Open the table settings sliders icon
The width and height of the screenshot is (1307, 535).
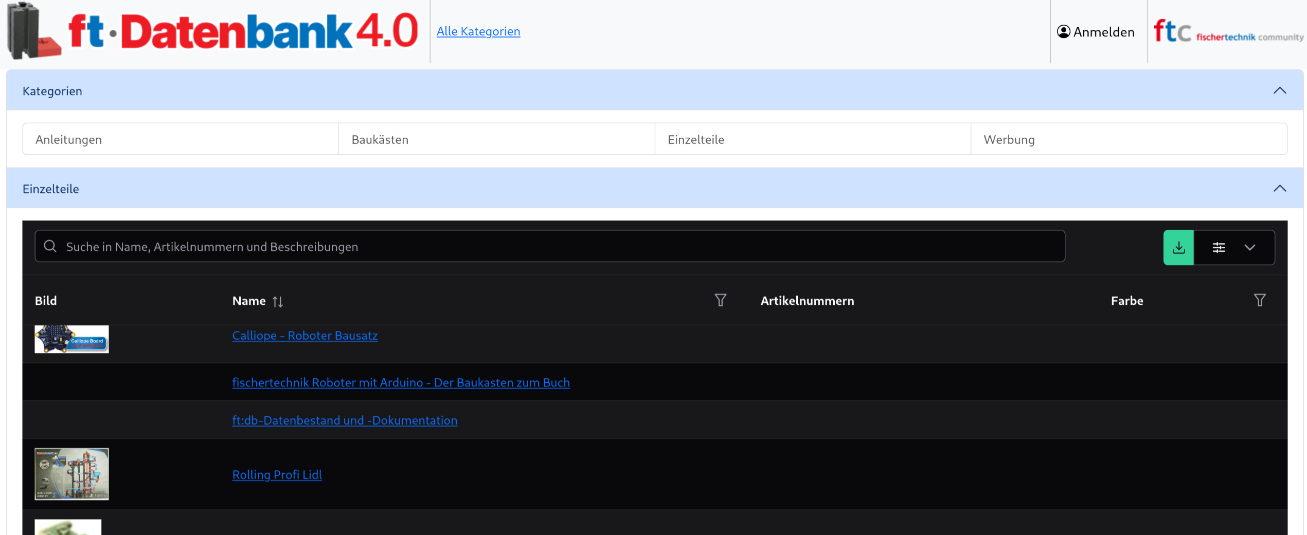click(1219, 247)
